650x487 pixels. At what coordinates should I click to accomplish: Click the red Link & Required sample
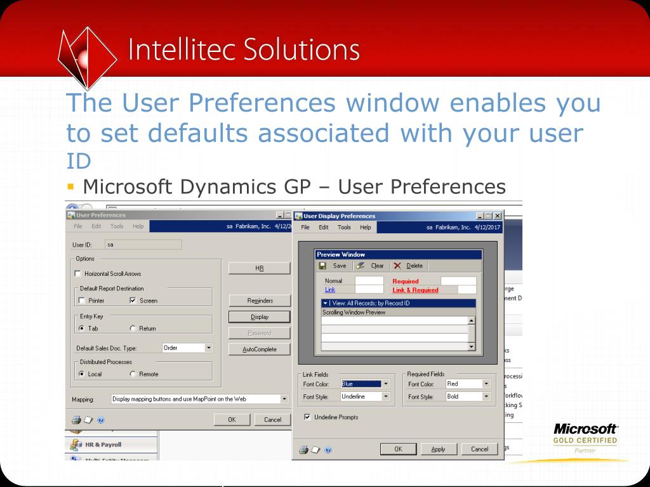pyautogui.click(x=415, y=290)
